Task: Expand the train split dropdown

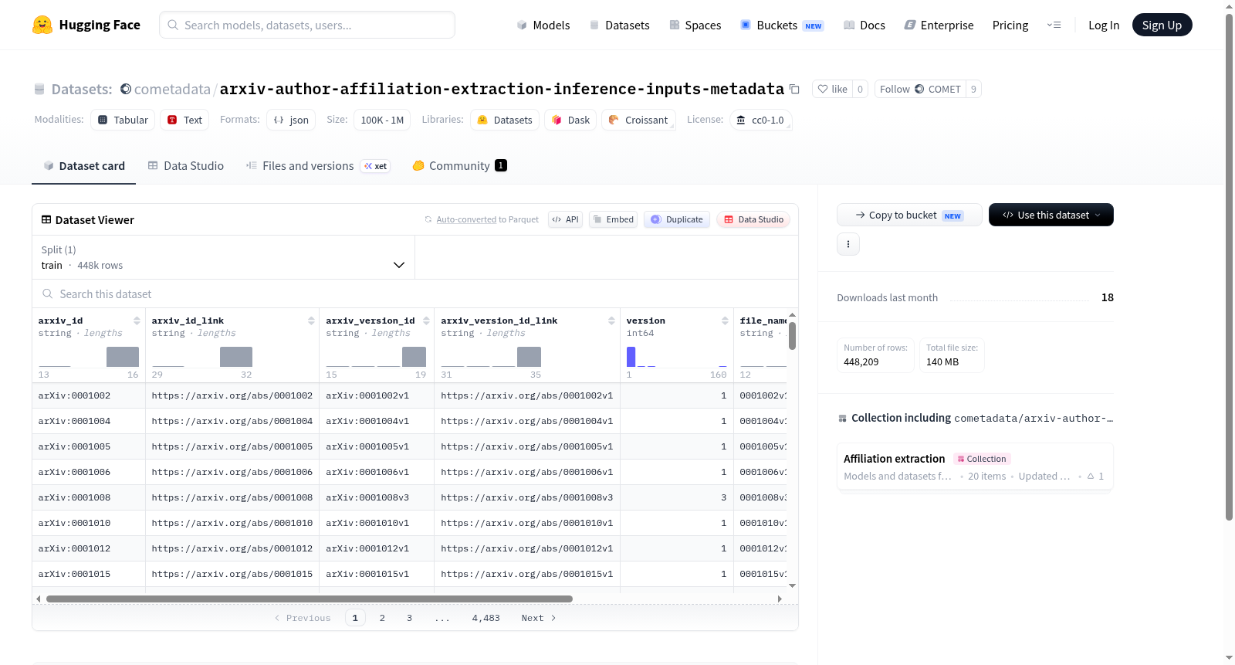Action: (x=224, y=257)
